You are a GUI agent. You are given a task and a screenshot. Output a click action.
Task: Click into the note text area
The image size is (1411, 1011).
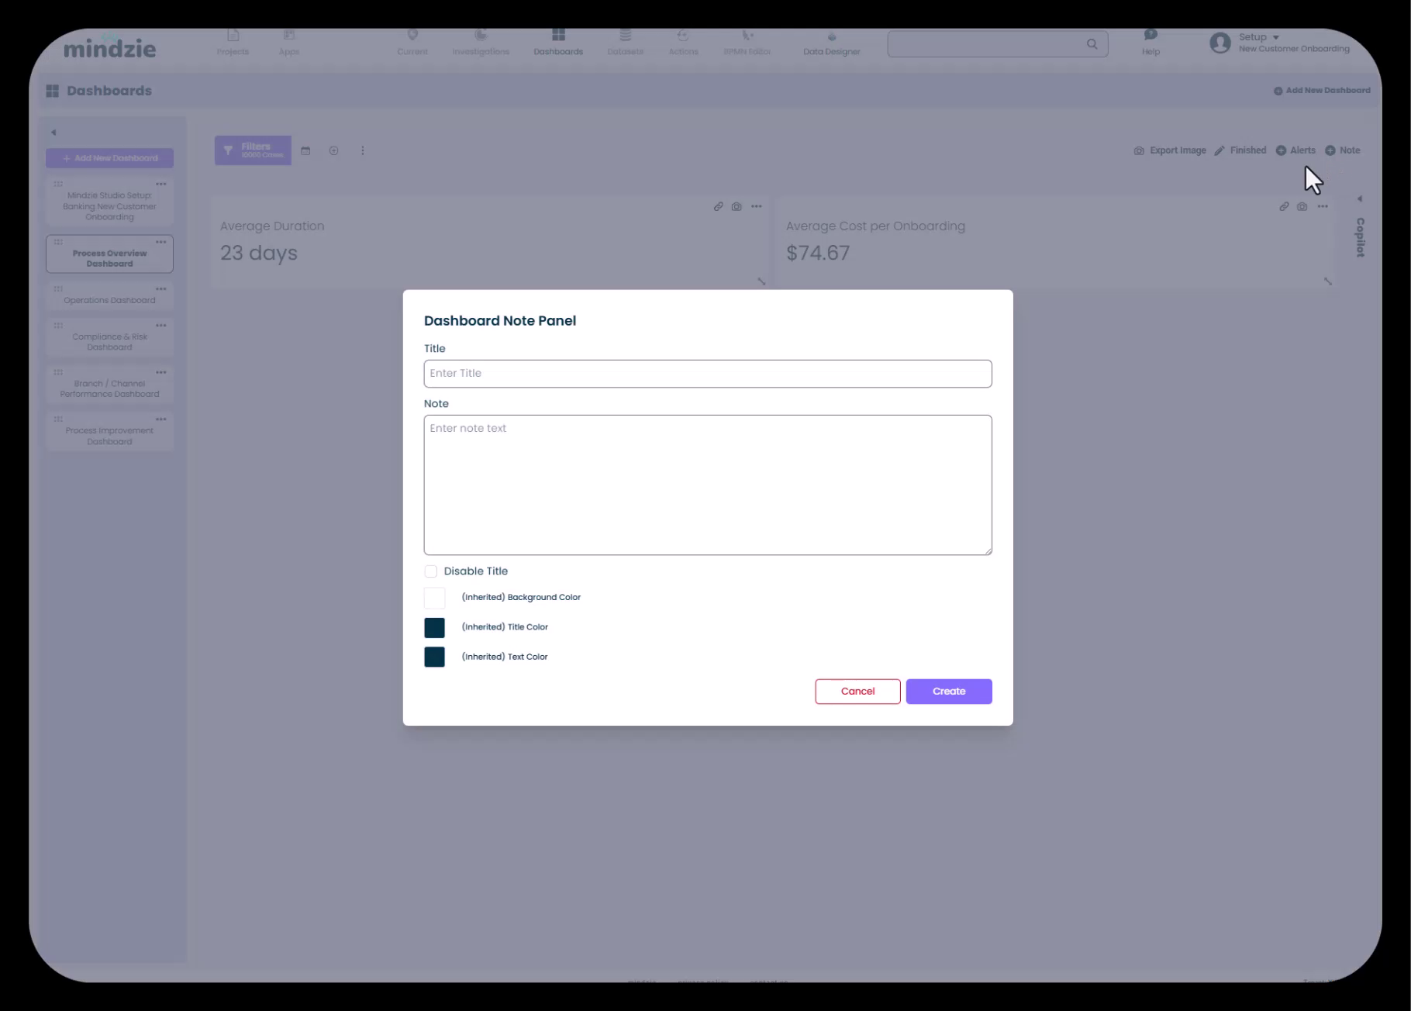(x=707, y=485)
